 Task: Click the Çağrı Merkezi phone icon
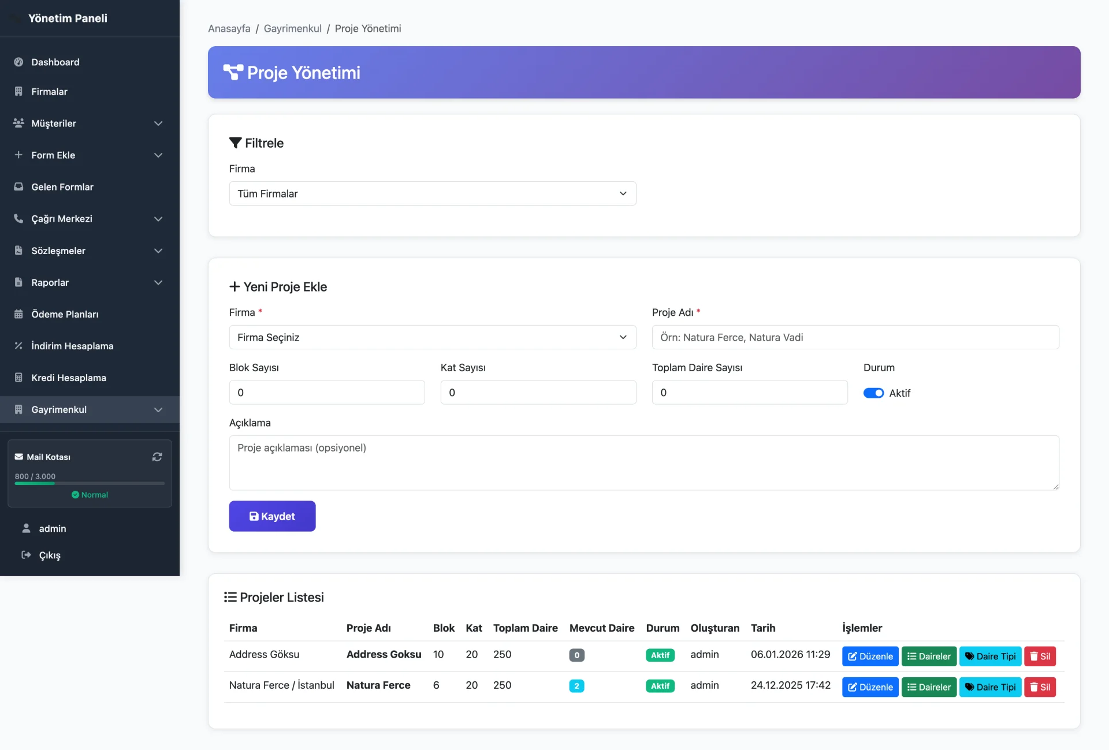18,219
